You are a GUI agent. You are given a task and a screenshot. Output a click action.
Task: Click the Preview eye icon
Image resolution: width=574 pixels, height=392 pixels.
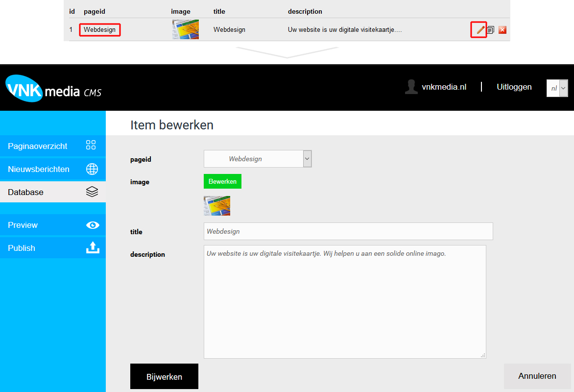[92, 225]
